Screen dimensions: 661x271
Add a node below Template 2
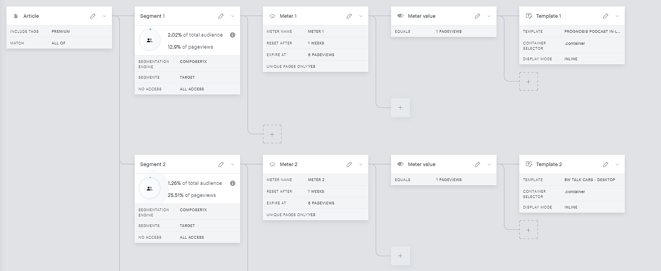[x=529, y=230]
